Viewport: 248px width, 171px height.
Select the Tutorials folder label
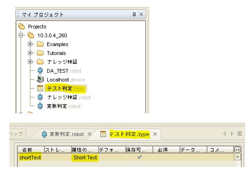[x=57, y=53]
